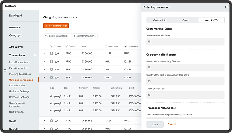Tick checkbox for the 17.11.21 transaction row

51,53
